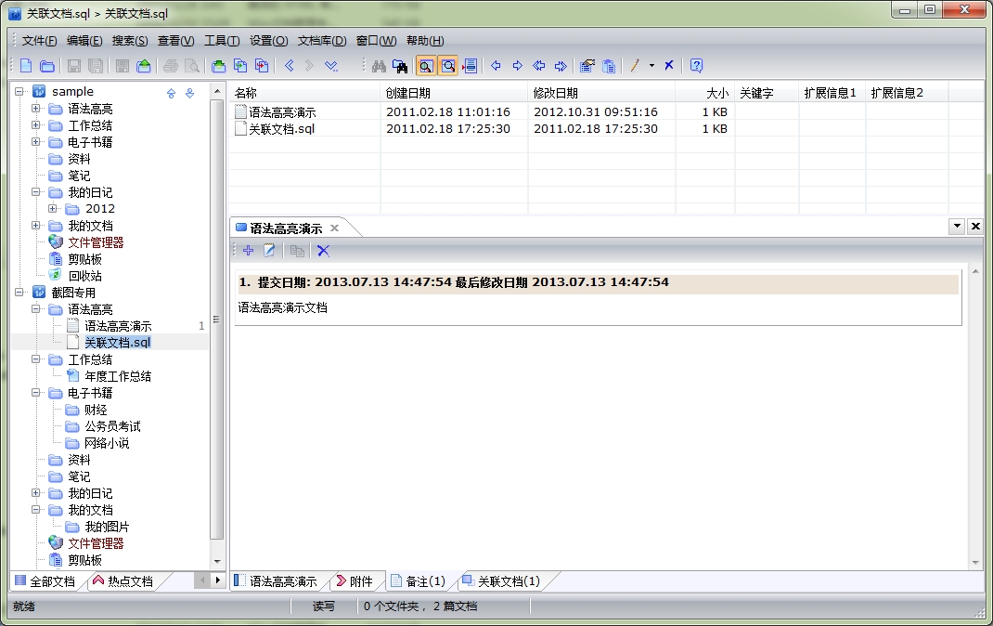Image resolution: width=993 pixels, height=626 pixels.
Task: Select the pencil highlighter tool
Action: coord(635,66)
